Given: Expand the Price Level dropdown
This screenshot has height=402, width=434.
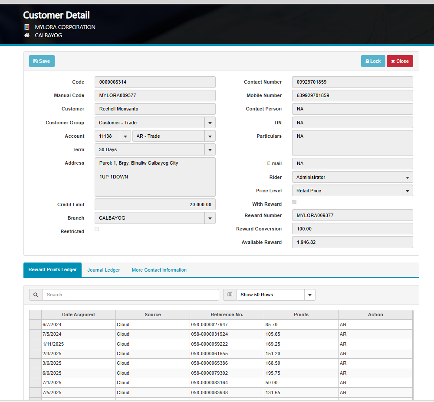Looking at the screenshot, I should click(x=407, y=191).
